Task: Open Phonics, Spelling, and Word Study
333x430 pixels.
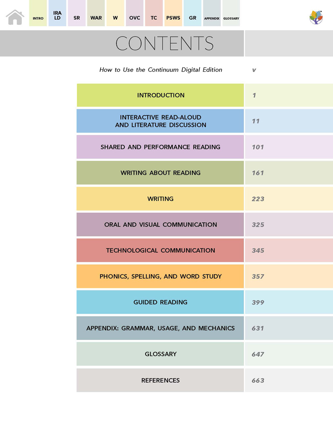Action: (160, 276)
